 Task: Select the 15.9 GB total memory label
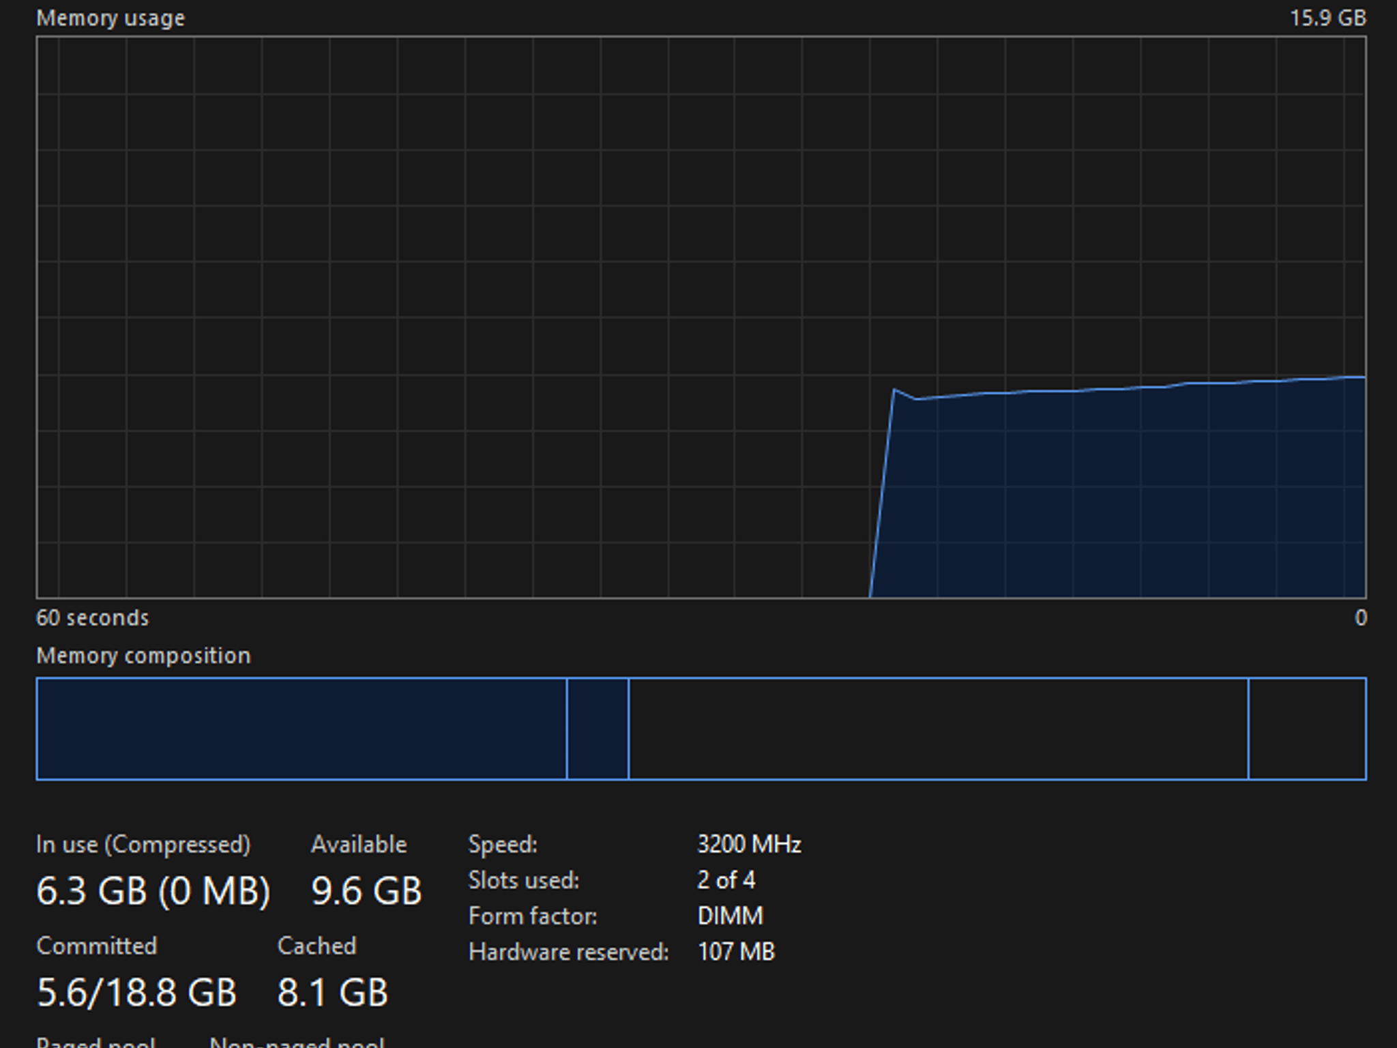click(1327, 18)
